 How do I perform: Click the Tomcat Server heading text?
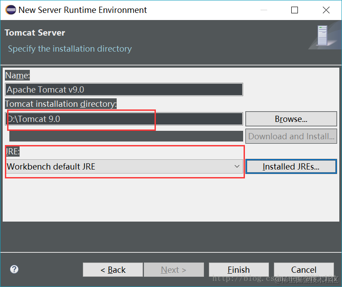tap(35, 32)
